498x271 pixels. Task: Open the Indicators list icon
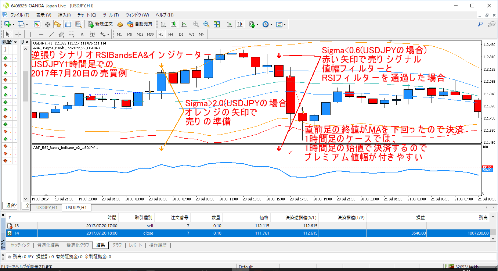coord(252,24)
